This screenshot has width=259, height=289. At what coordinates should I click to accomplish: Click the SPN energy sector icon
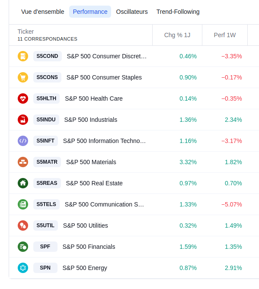click(23, 268)
